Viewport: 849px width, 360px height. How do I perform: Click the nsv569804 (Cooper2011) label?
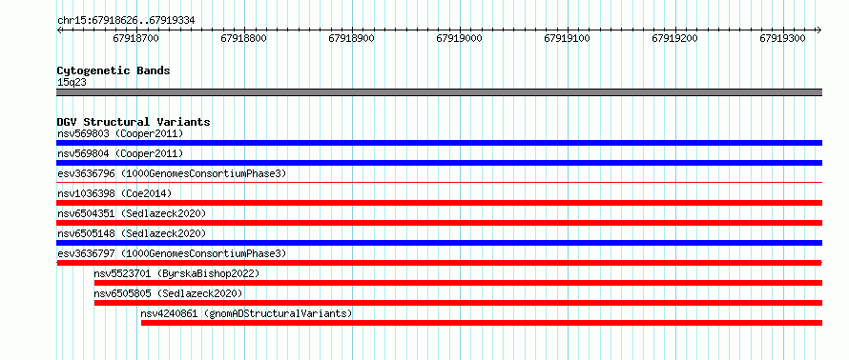120,153
